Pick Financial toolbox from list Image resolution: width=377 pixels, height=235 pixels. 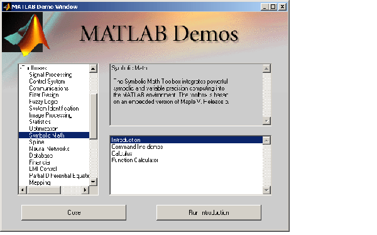[x=40, y=162]
